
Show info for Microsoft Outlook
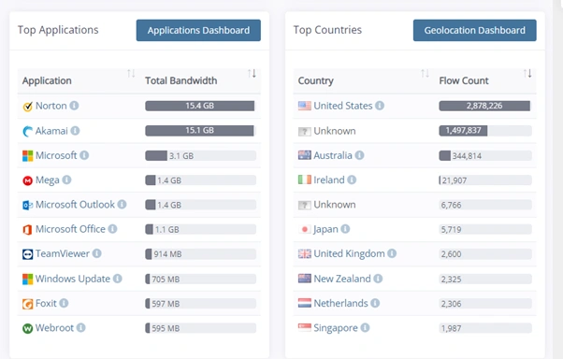pos(123,204)
